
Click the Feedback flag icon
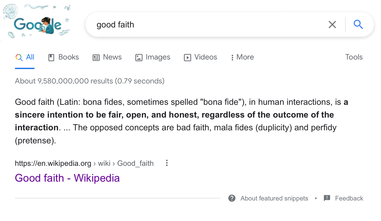[x=327, y=198]
